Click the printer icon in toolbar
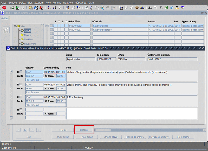The image size is (208, 151). (x=68, y=8)
